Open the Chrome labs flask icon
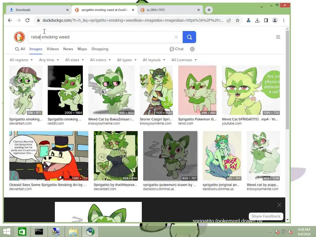 tap(248, 20)
